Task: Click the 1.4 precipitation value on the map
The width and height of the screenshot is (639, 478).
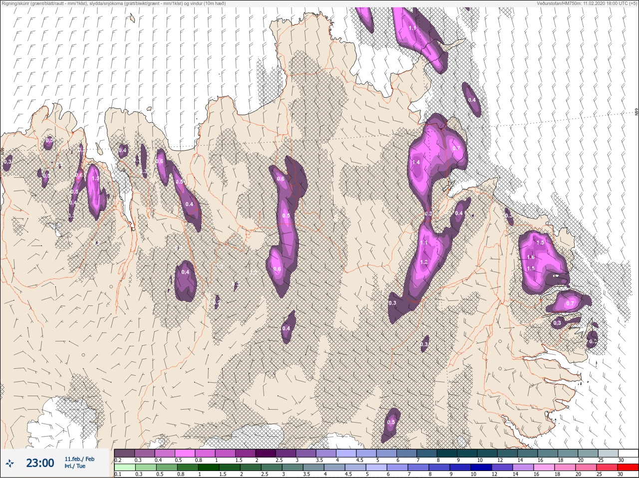Action: pos(416,162)
